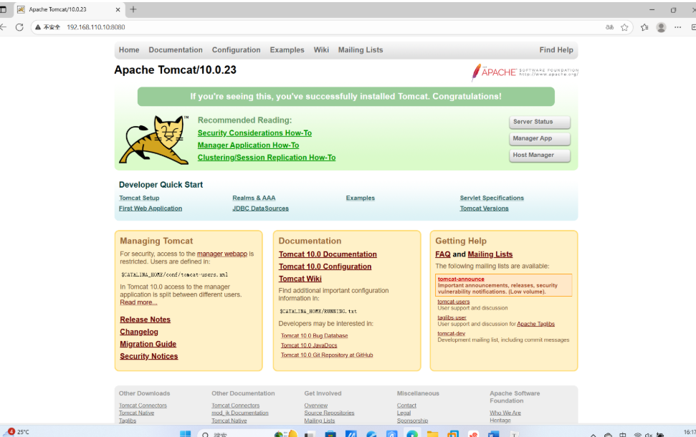This screenshot has width=696, height=437.
Task: Open Source Repositories footer link
Action: click(329, 413)
